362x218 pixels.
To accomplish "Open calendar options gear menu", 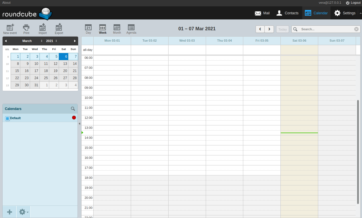I will [23, 212].
